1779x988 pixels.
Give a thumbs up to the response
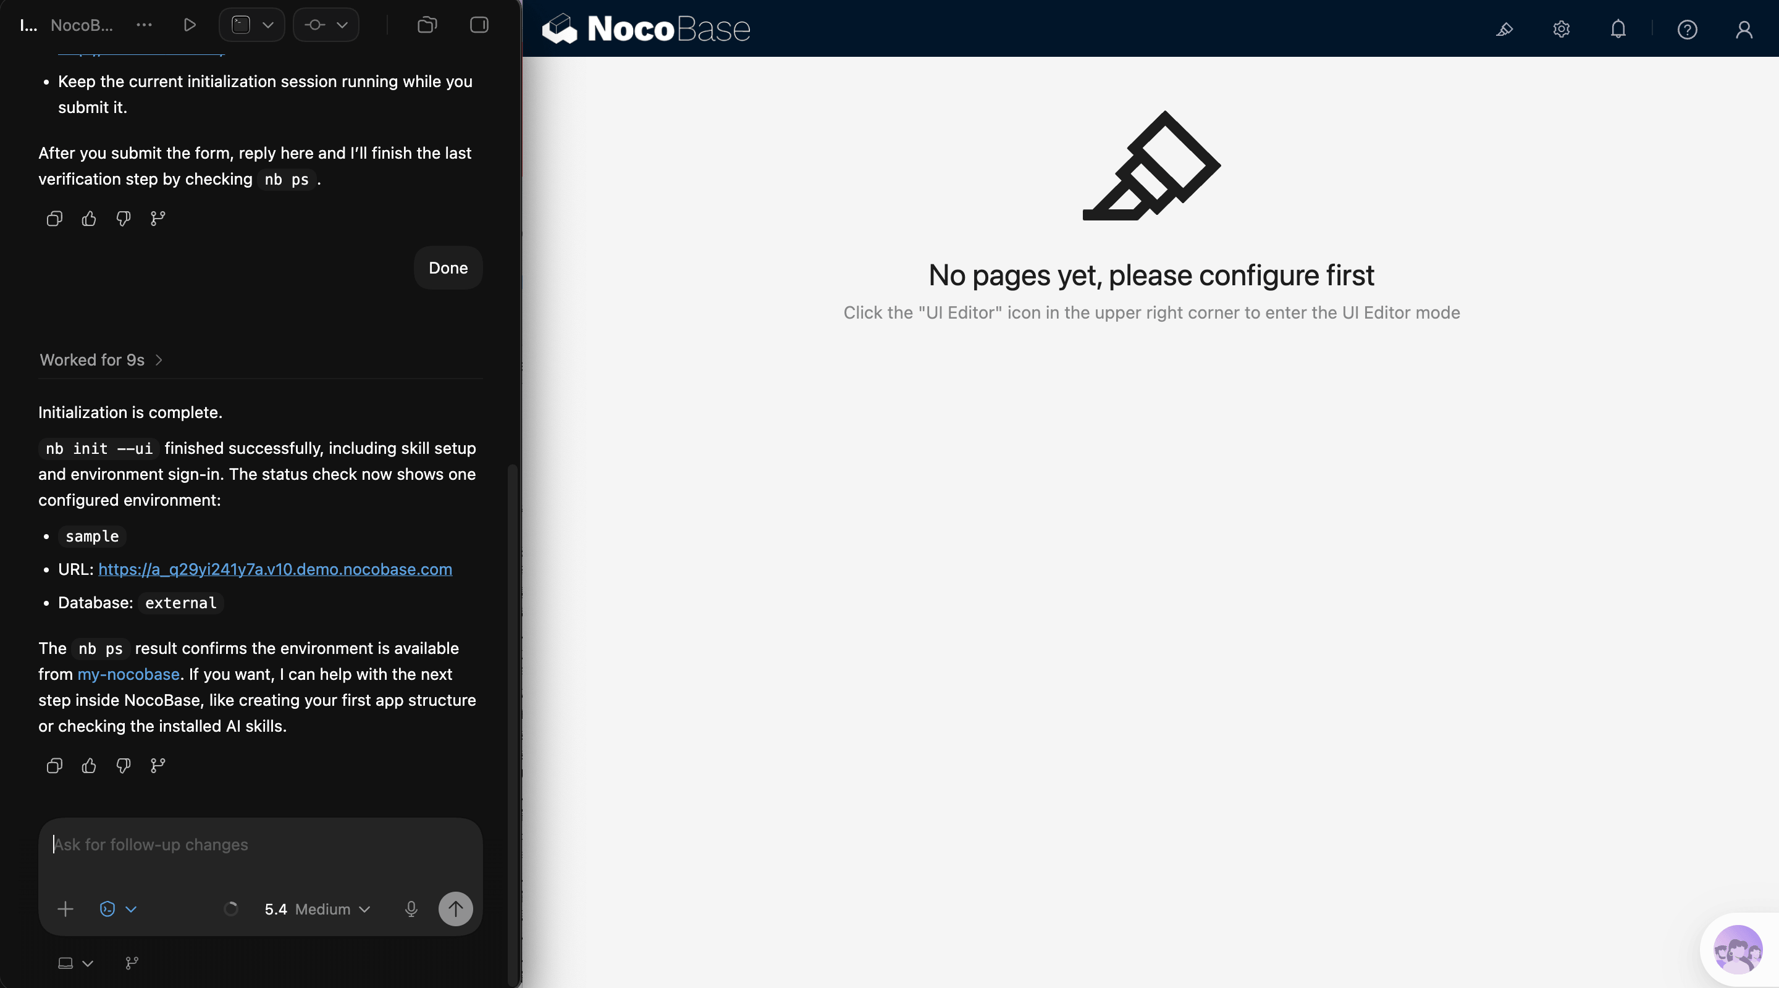(88, 766)
